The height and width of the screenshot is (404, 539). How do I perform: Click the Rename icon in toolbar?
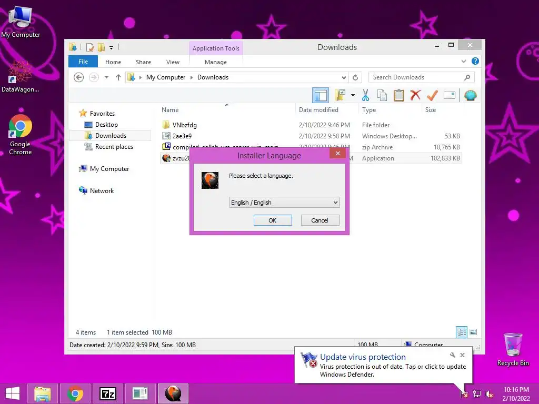point(450,95)
